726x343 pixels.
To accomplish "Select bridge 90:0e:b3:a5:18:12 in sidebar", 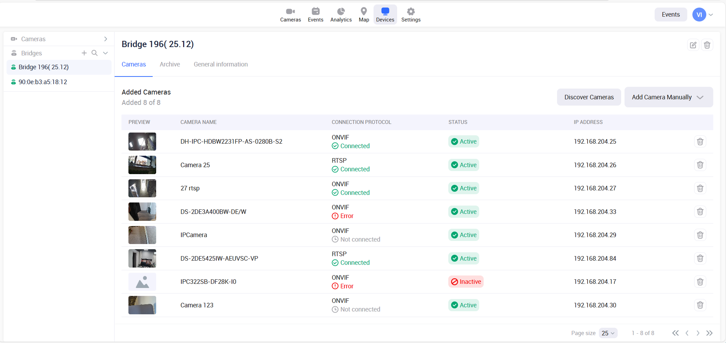I will (x=43, y=82).
